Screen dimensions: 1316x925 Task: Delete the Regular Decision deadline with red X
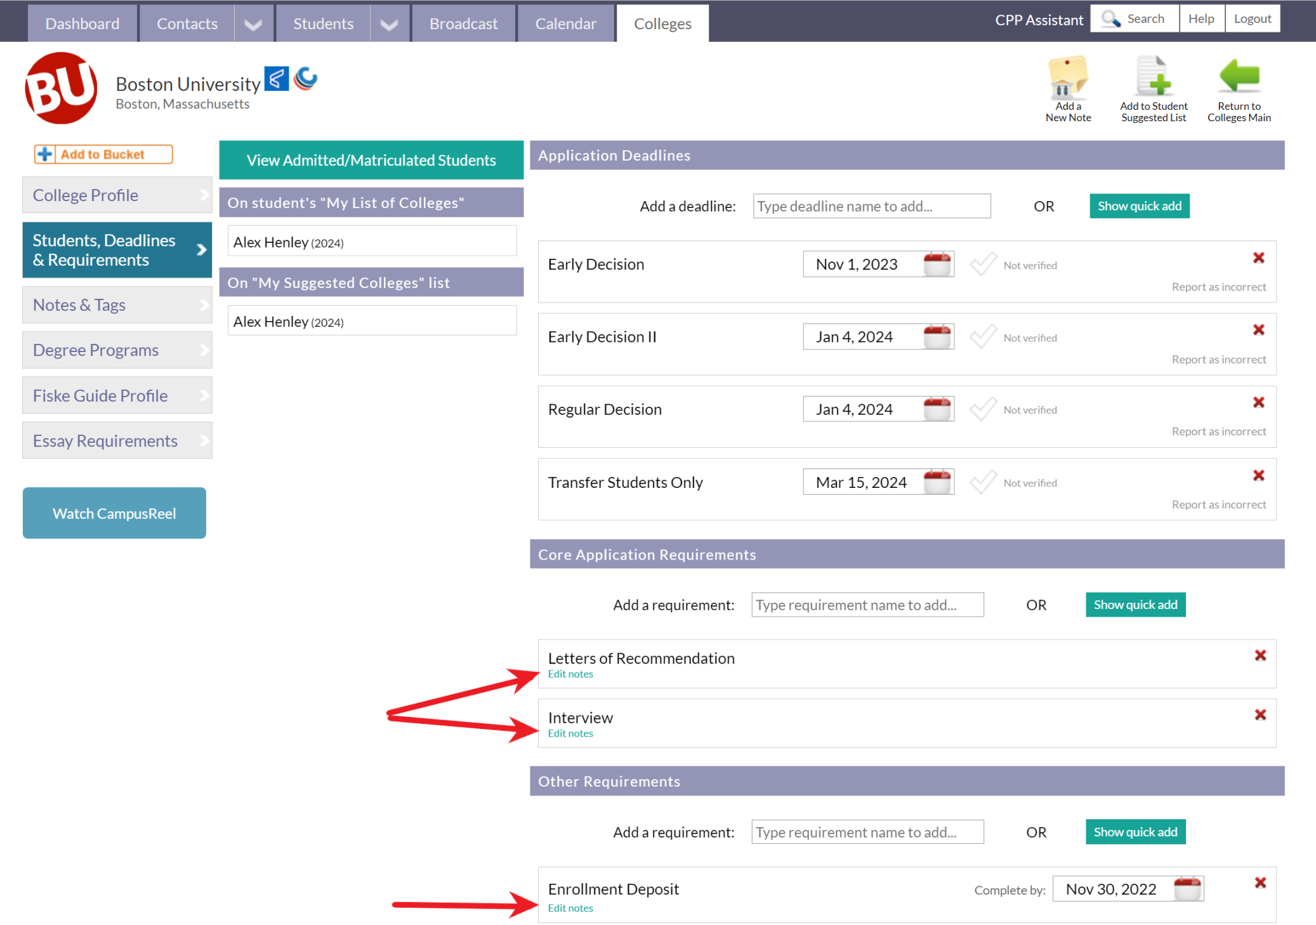point(1259,402)
